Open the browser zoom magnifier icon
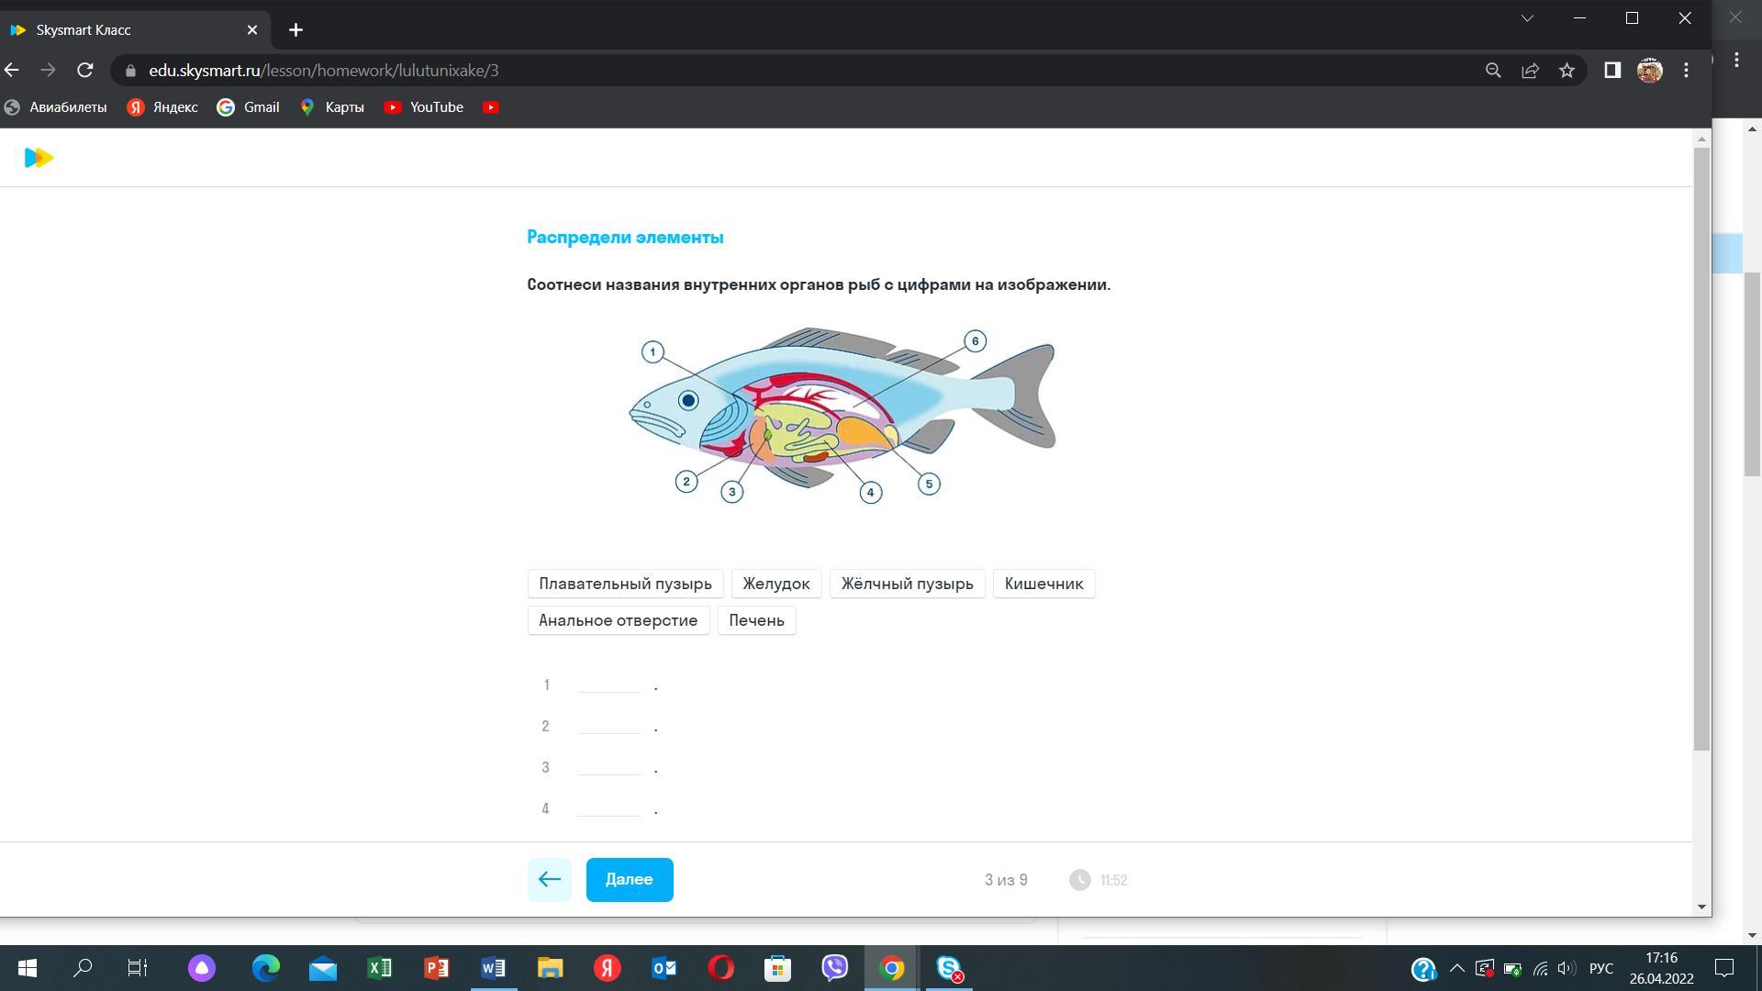This screenshot has height=991, width=1762. (1493, 71)
